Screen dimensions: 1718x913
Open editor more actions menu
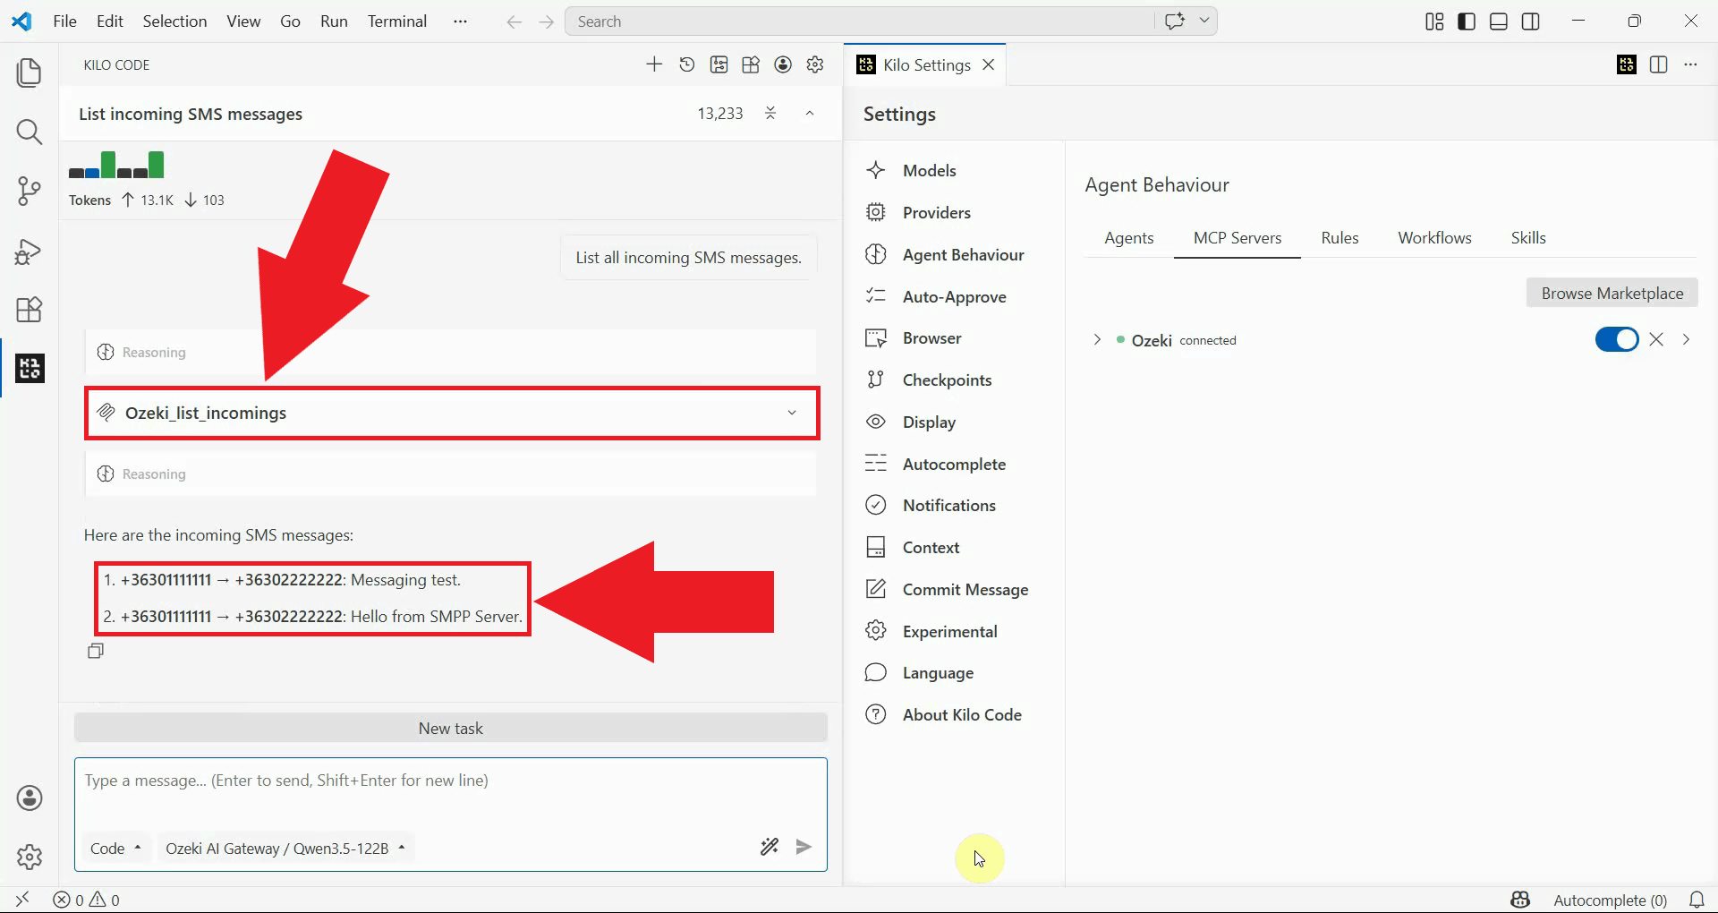(x=1690, y=64)
